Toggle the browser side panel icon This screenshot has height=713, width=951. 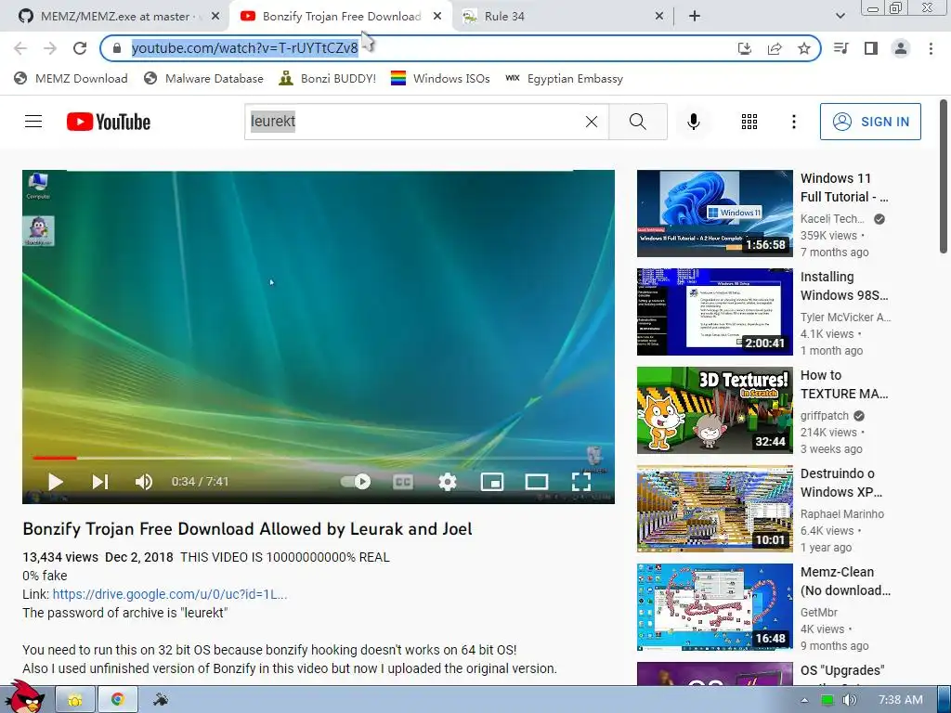tap(871, 48)
